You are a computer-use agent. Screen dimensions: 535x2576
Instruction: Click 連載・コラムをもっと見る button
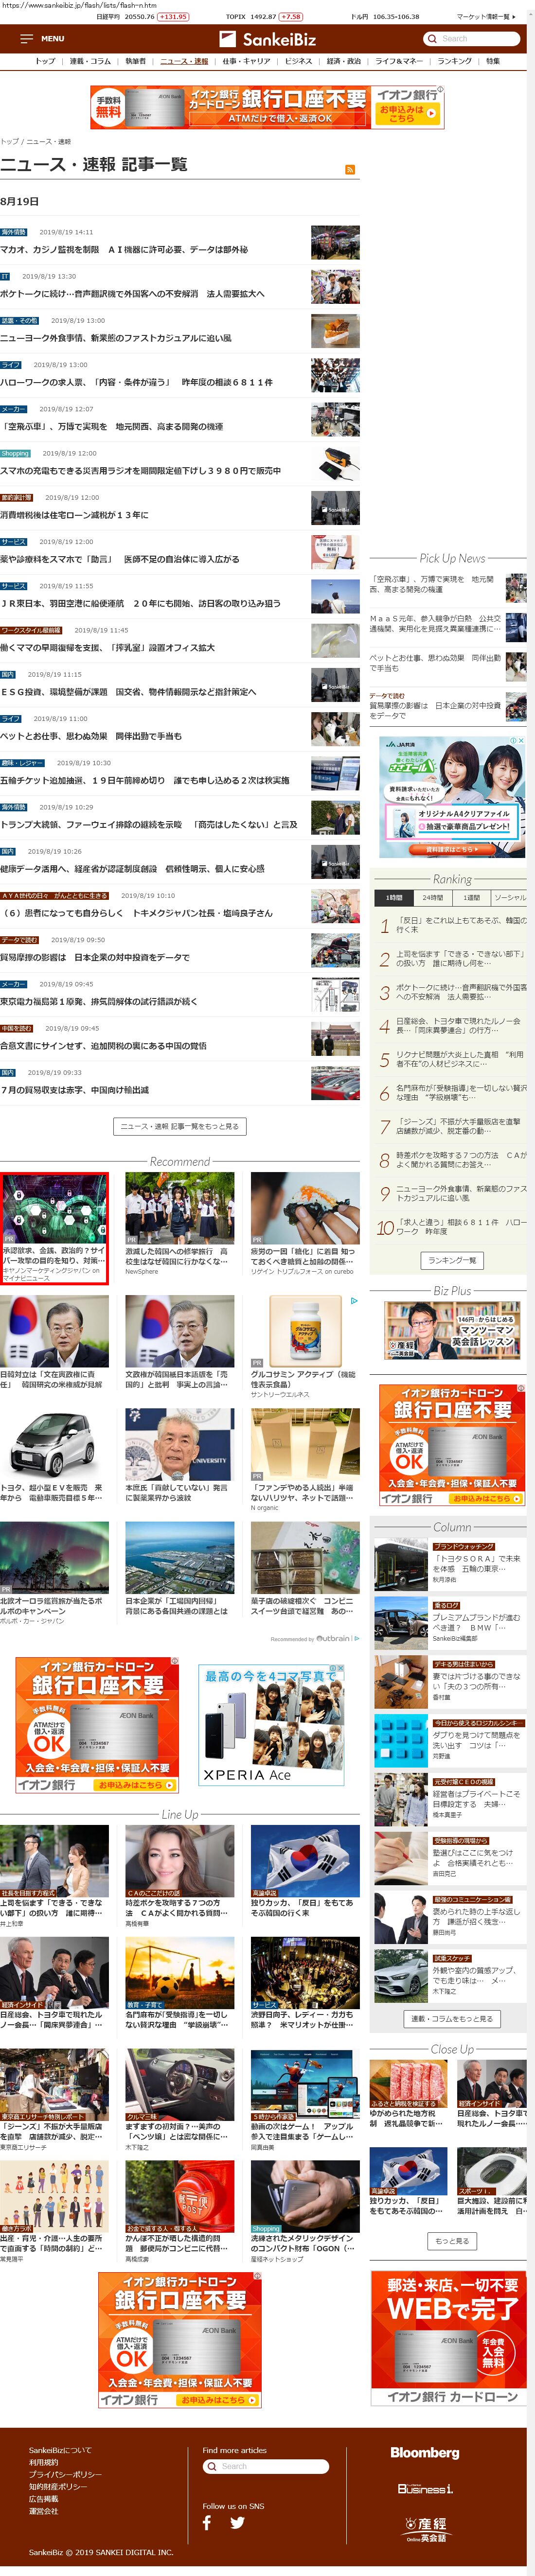click(x=451, y=2018)
